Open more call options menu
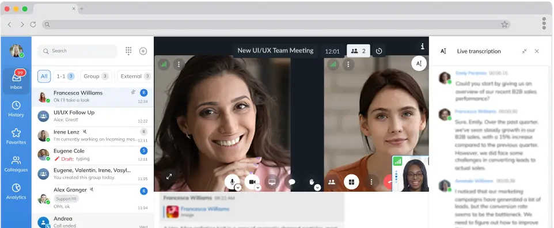Image resolution: width=554 pixels, height=228 pixels. coord(371,182)
